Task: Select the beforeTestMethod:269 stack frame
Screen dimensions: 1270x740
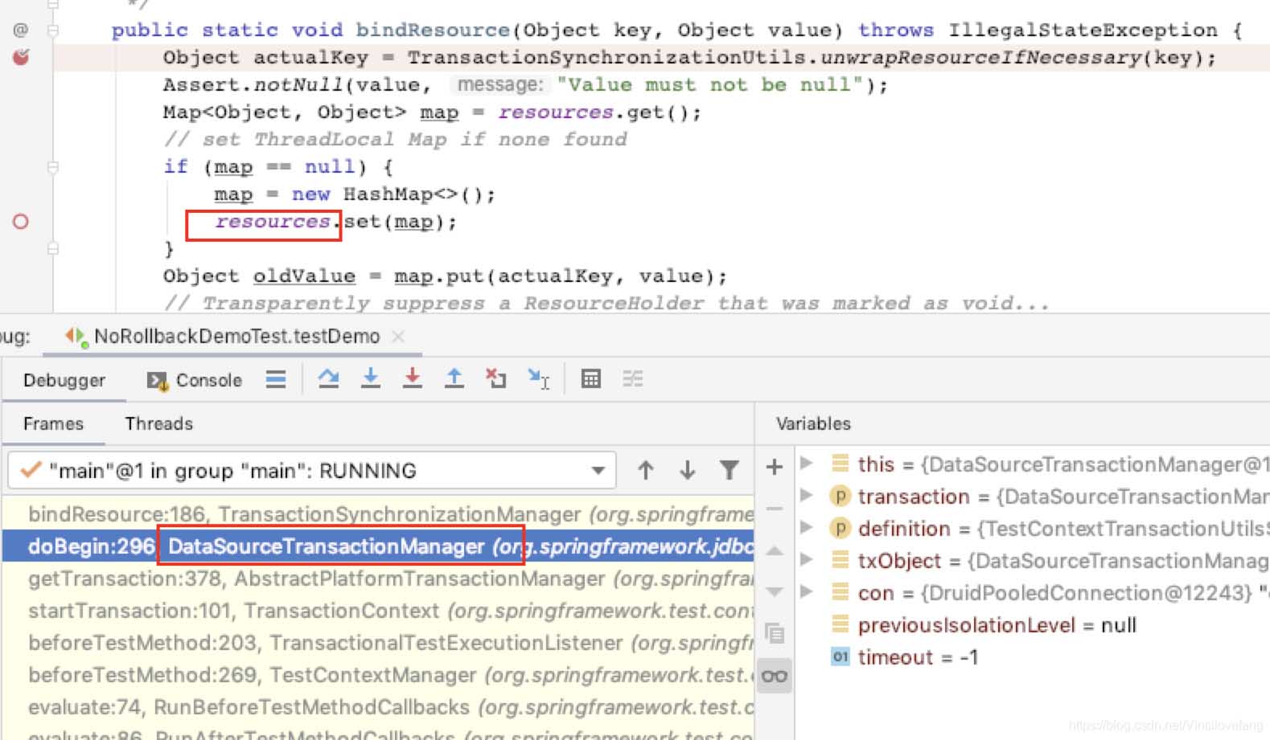Action: tap(378, 675)
